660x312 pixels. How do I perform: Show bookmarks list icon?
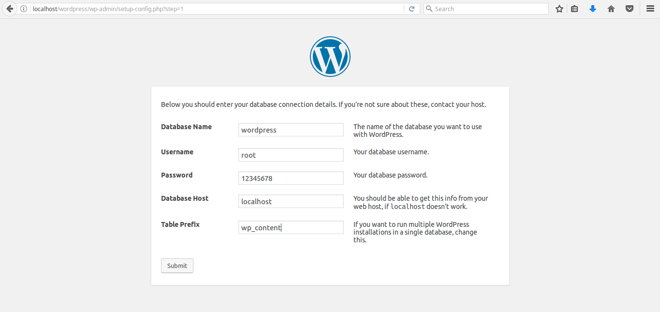click(574, 9)
